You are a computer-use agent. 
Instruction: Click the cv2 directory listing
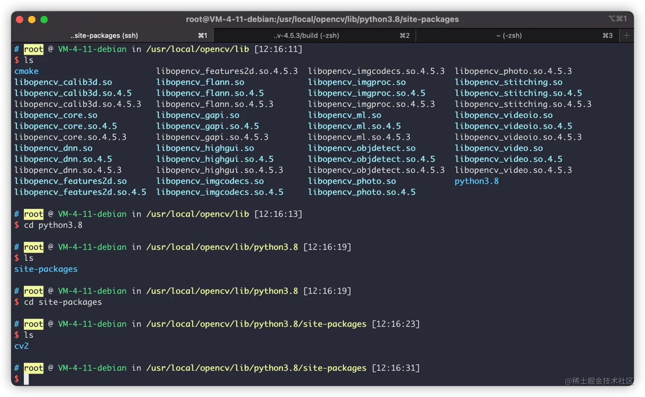[22, 346]
